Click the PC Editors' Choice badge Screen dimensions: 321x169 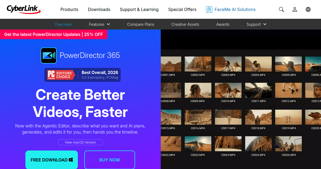coord(61,75)
